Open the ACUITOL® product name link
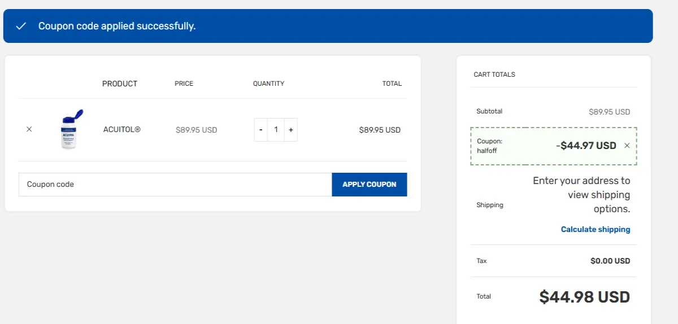Viewport: 678px width, 324px height. [x=122, y=129]
